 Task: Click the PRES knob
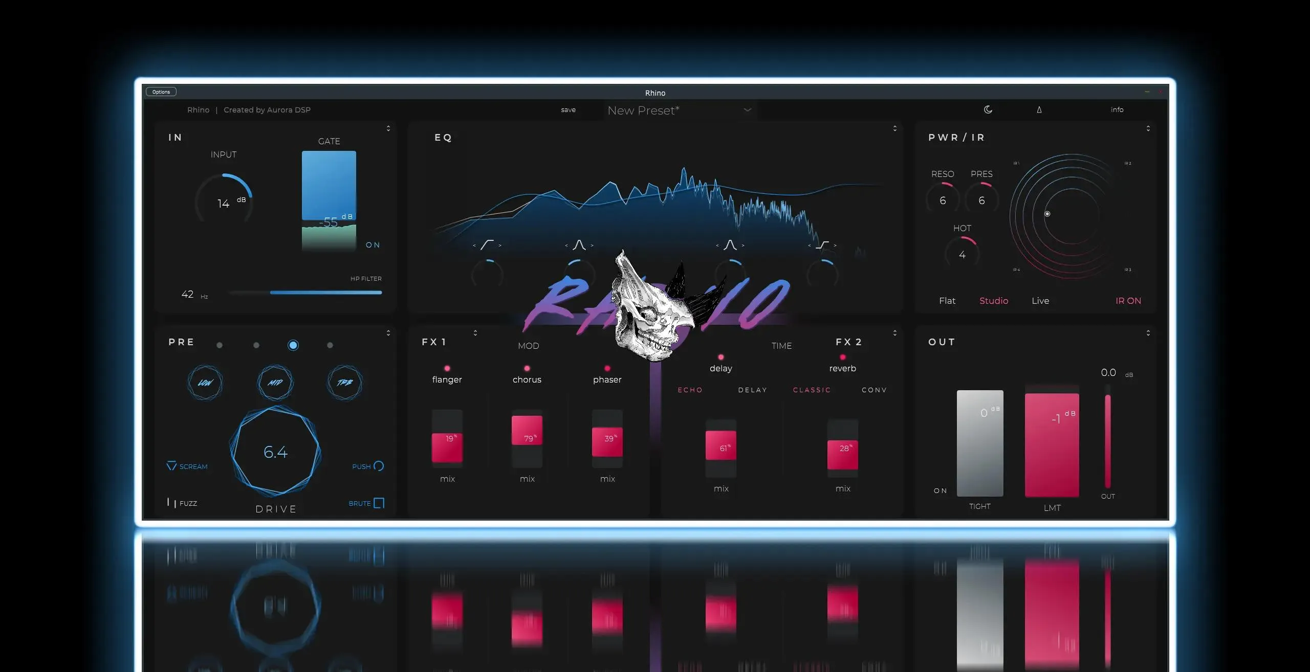(x=981, y=199)
